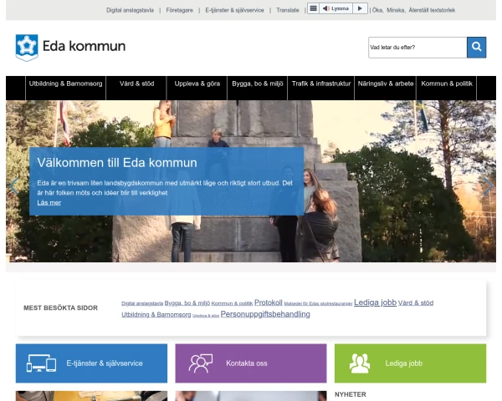Open Digital anslagstavla top link
Screen dimensions: 502x401
click(x=130, y=10)
